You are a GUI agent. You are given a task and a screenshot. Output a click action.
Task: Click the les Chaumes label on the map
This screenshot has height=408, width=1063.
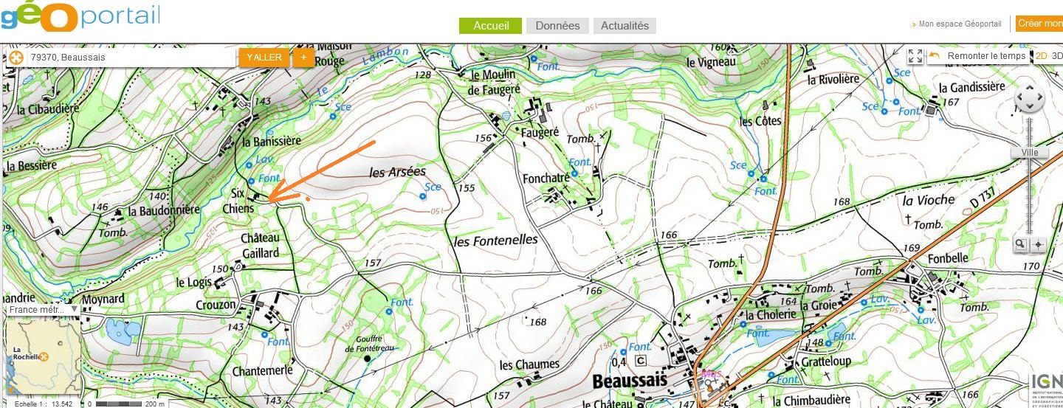click(x=529, y=365)
